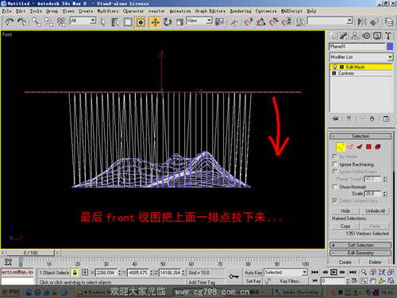Image resolution: width=397 pixels, height=298 pixels.
Task: Select the Move transform tool
Action: 155,22
